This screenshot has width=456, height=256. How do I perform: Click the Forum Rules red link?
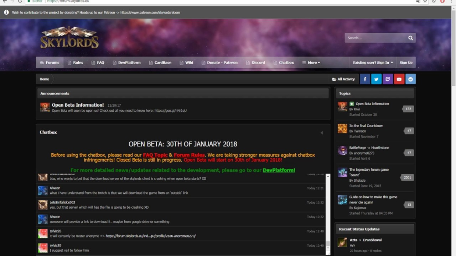(x=189, y=155)
